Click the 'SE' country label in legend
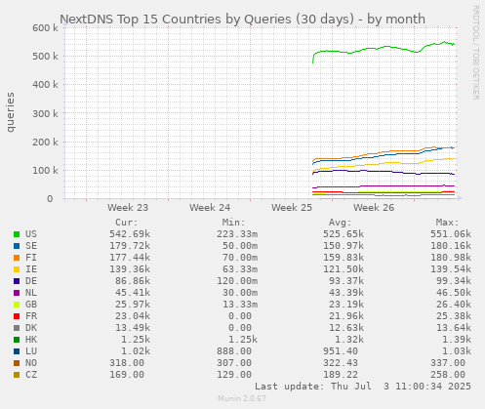The height and width of the screenshot is (409, 485). (31, 246)
